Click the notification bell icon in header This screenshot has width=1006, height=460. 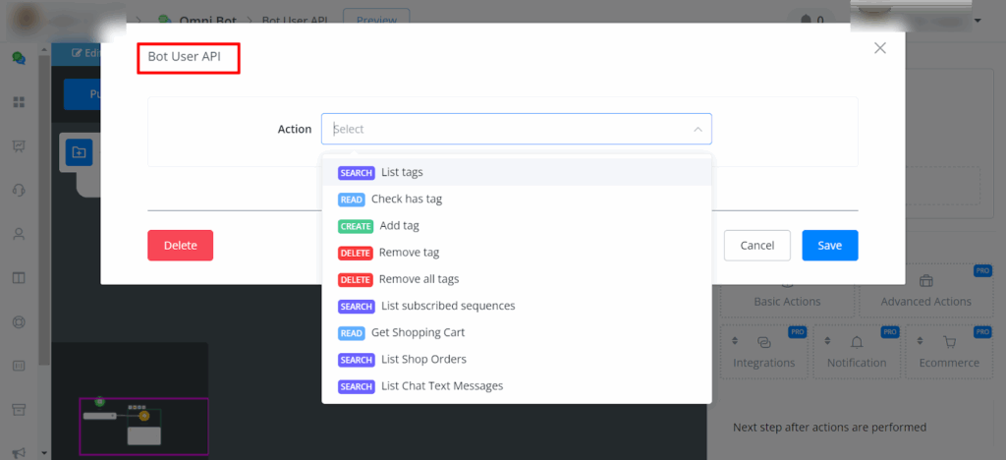807,20
